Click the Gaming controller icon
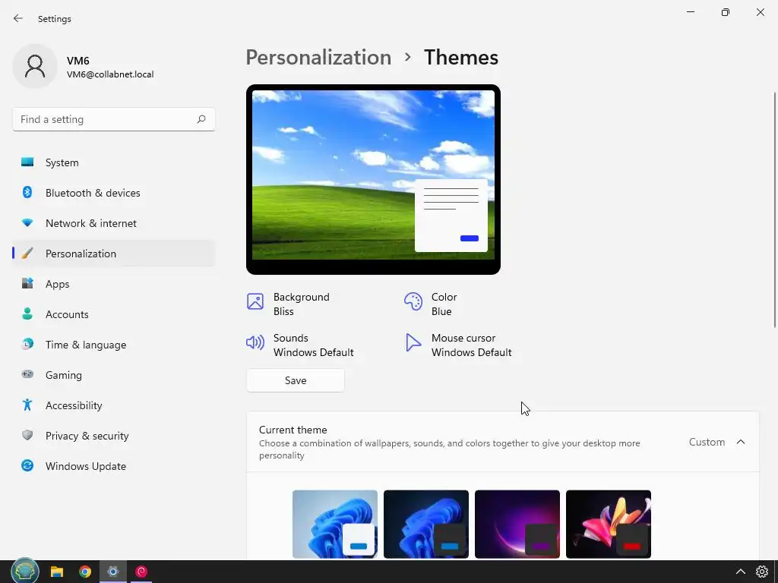Screen dimensions: 778x583 [x=27, y=374]
